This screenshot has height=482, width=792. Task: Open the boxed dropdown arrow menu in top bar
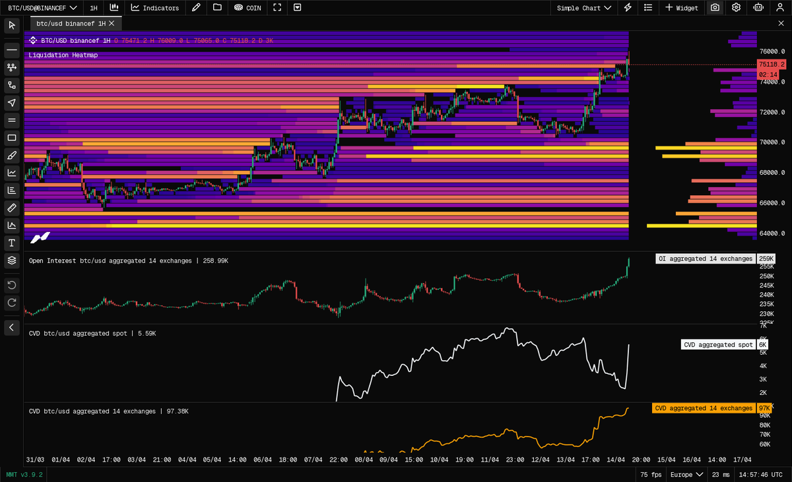pos(297,8)
